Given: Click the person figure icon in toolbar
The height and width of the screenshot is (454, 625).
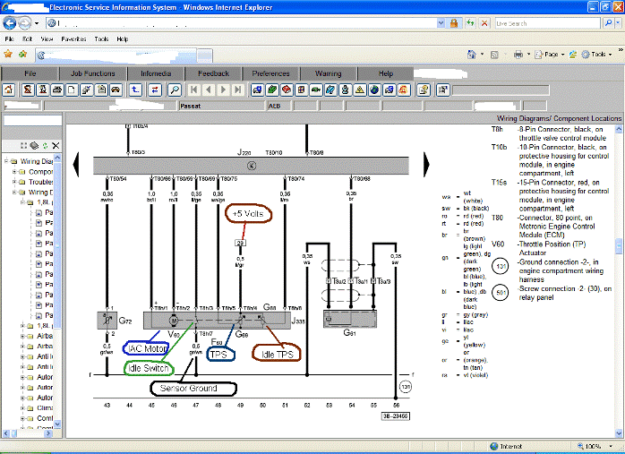Looking at the screenshot, I should click(346, 90).
